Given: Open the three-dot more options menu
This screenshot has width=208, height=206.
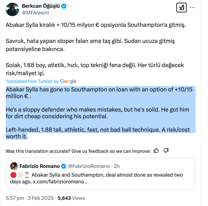Looking at the screenshot, I should coord(193,8).
